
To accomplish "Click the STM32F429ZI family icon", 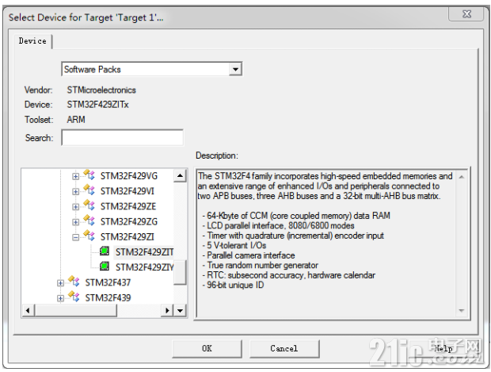I will coord(89,236).
